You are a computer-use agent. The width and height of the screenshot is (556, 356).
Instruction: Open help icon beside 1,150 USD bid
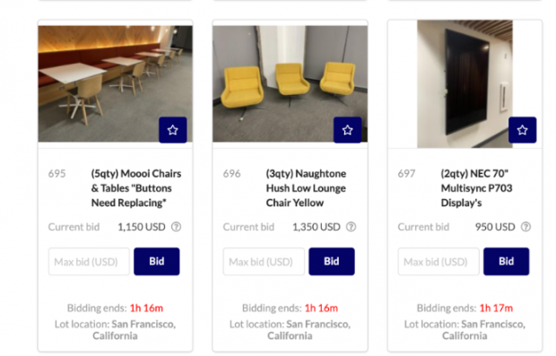click(177, 227)
